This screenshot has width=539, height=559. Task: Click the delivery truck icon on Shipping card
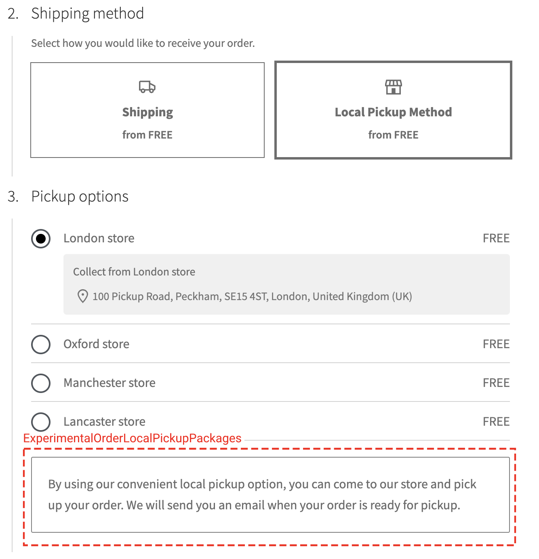tap(147, 86)
